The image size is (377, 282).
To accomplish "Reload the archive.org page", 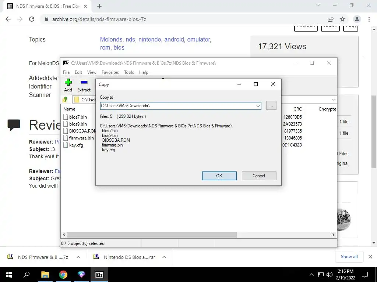I will pyautogui.click(x=32, y=19).
